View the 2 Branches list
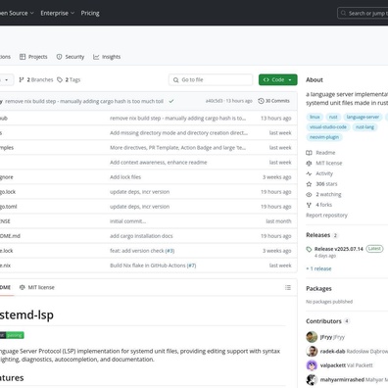 coord(36,79)
